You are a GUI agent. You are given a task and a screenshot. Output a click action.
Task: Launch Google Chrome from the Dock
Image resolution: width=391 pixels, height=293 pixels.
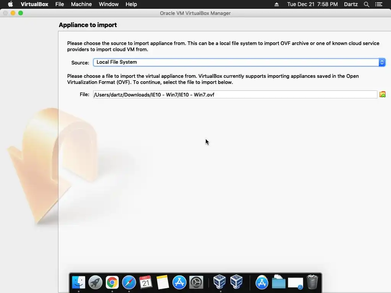[112, 282]
